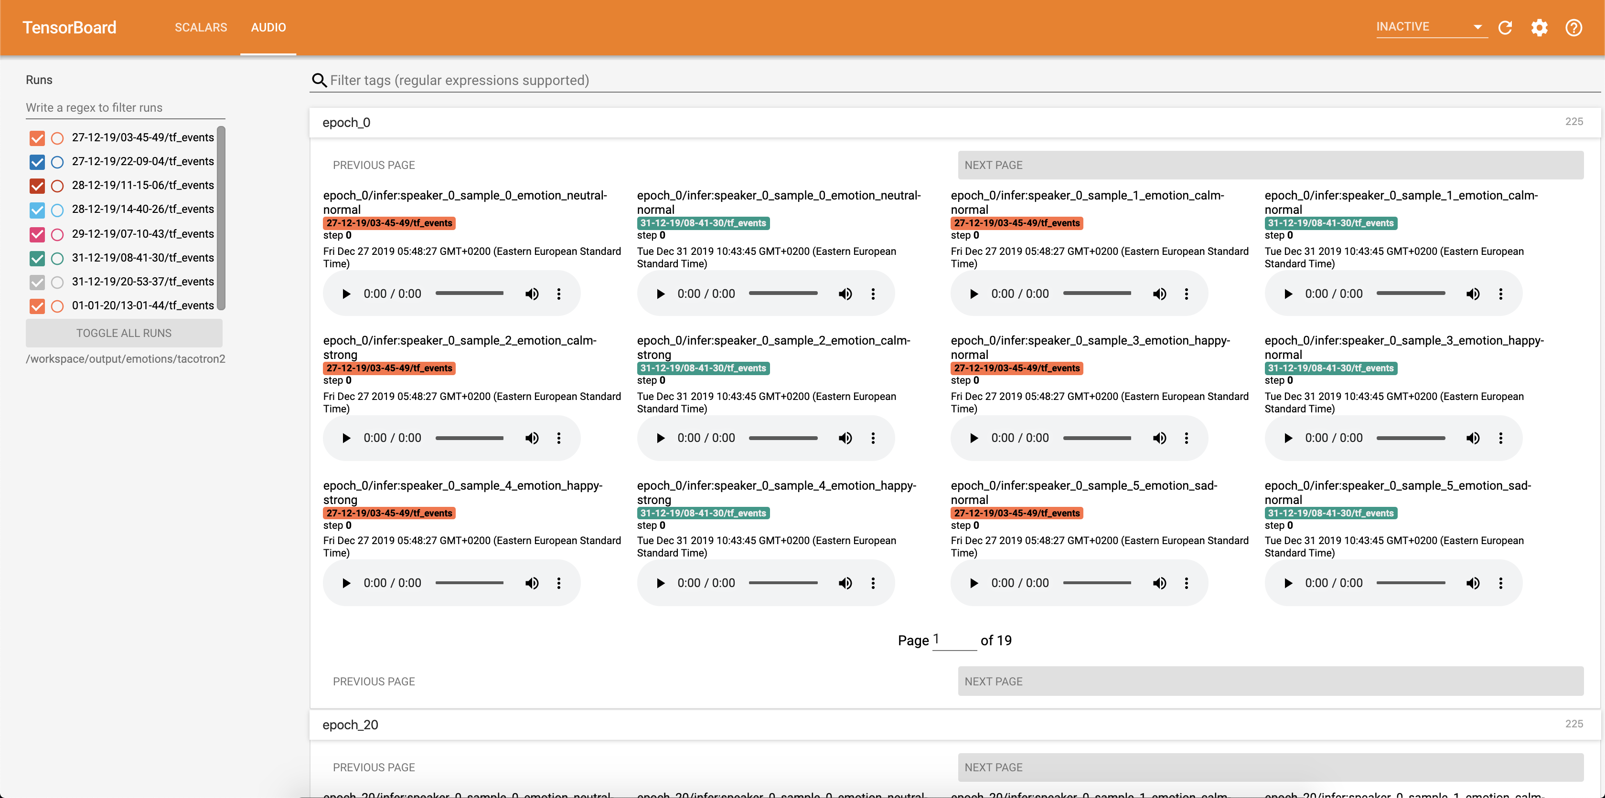The image size is (1605, 798).
Task: Select the AUDIO tab
Action: 268,27
